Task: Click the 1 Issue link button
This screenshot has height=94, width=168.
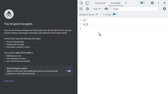Action: tap(110, 15)
